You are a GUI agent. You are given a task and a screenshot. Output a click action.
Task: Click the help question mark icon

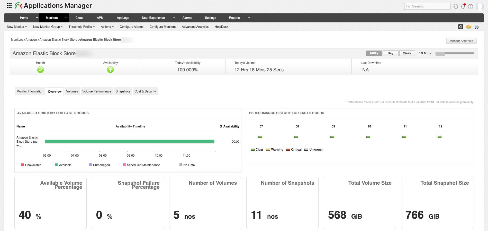pyautogui.click(x=471, y=7)
